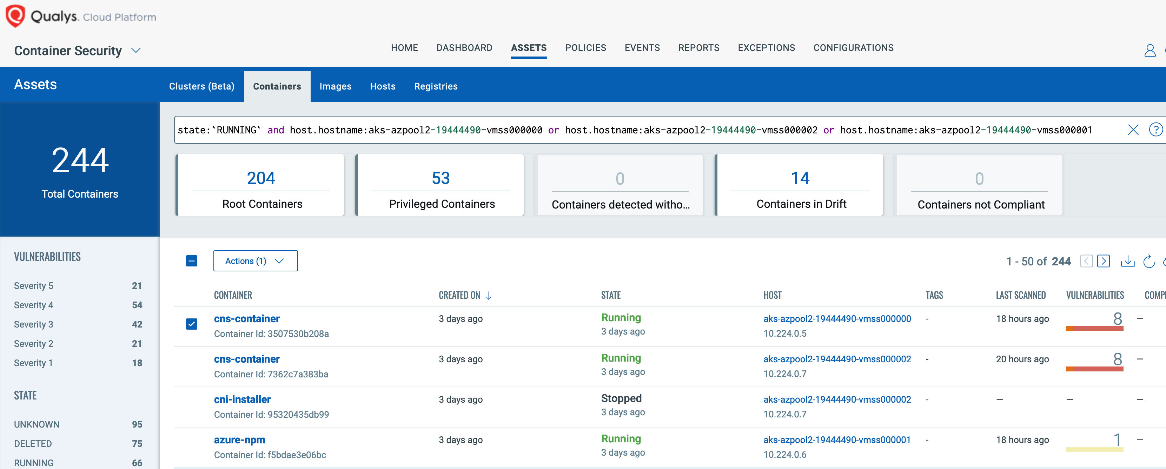Open the CONFIGURATIONS menu
Image resolution: width=1166 pixels, height=469 pixels.
tap(853, 47)
